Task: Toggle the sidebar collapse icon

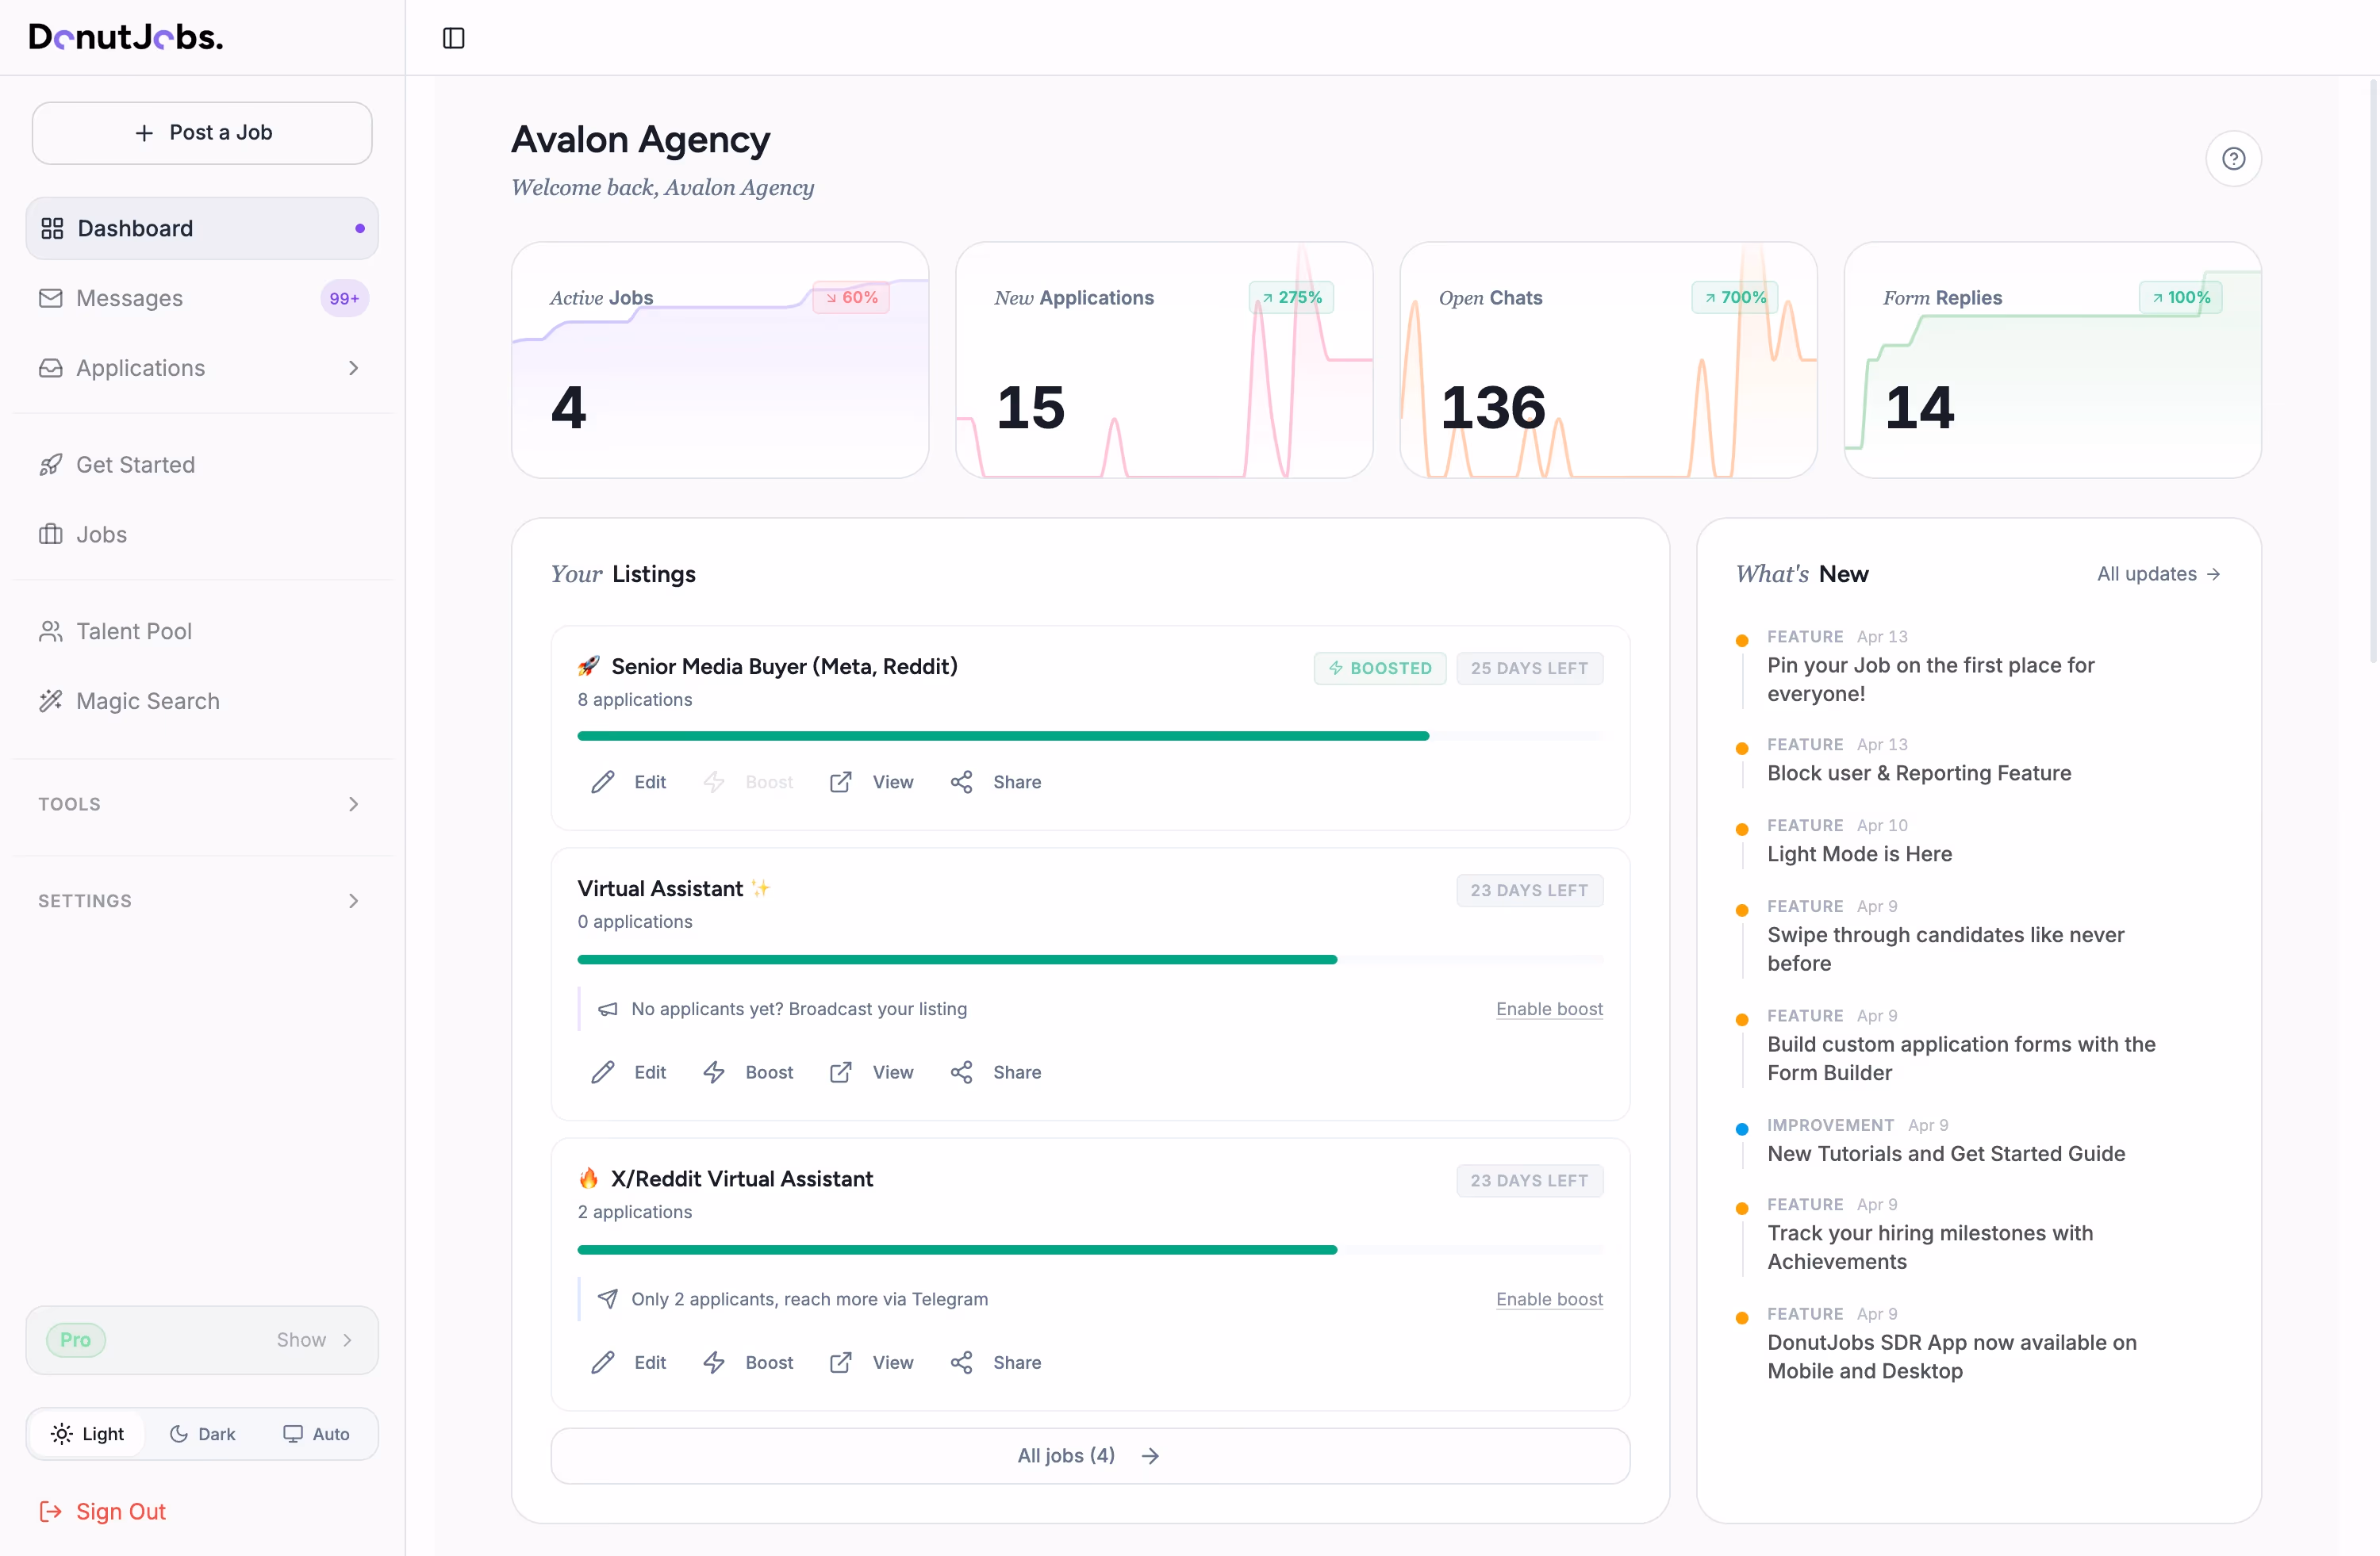Action: pos(453,38)
